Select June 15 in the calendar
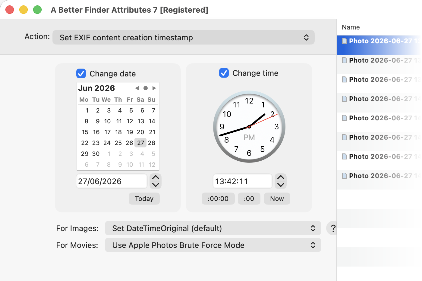The height and width of the screenshot is (281, 422). (x=85, y=132)
